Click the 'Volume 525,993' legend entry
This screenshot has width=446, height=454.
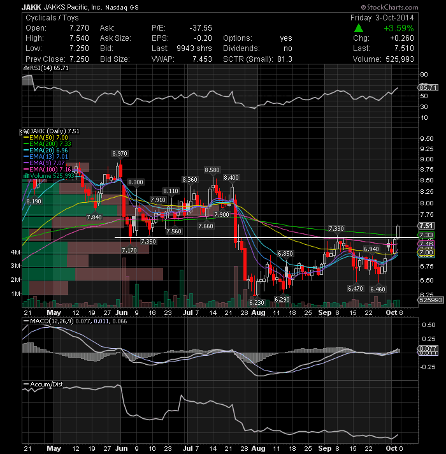49,176
